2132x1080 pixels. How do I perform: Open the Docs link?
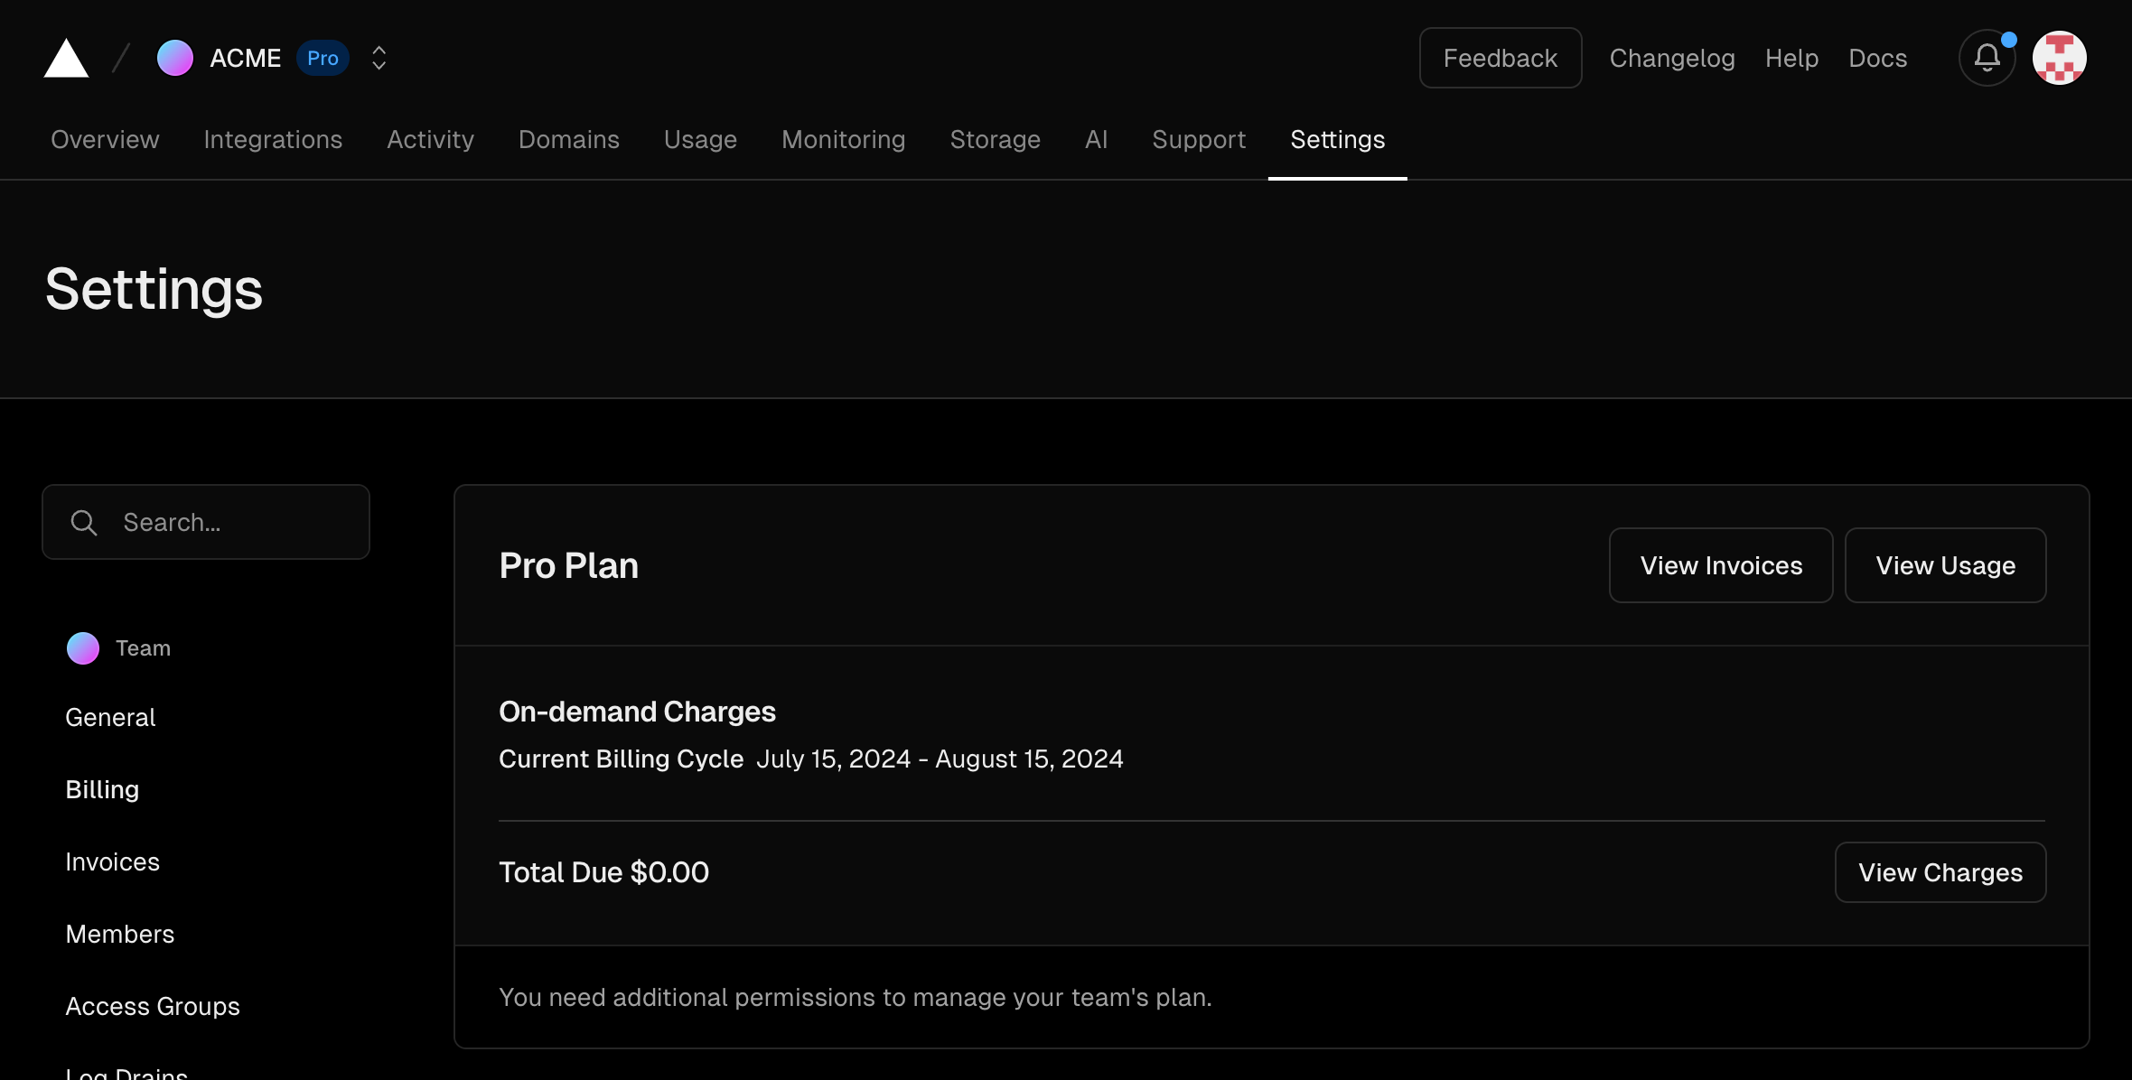(1877, 58)
